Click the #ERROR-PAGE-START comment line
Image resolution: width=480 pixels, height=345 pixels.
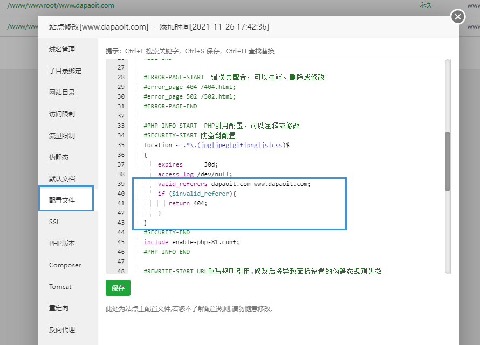pyautogui.click(x=234, y=77)
